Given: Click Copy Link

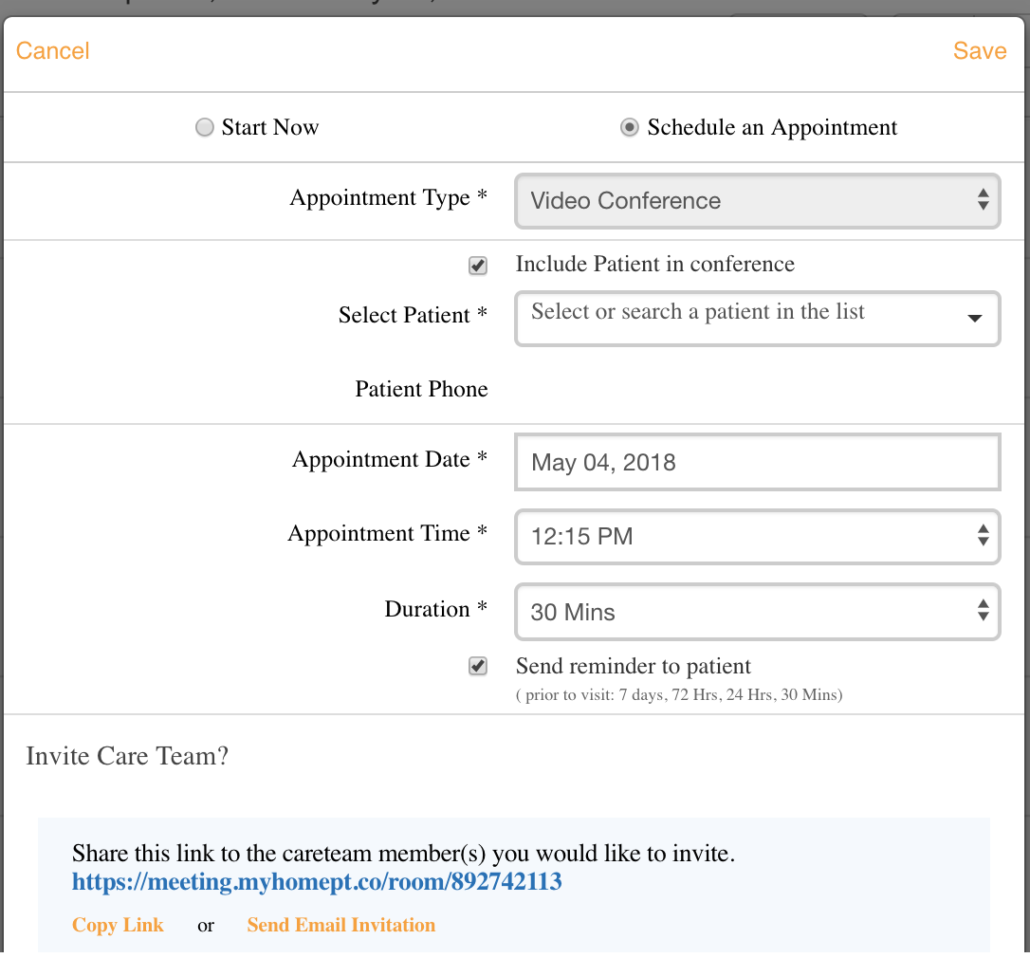Looking at the screenshot, I should (x=118, y=926).
